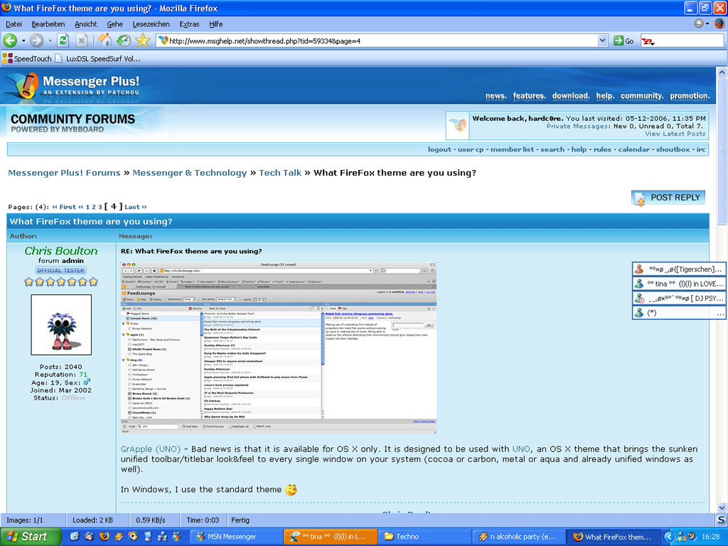Click the Stop loading icon
Image resolution: width=728 pixels, height=546 pixels.
pyautogui.click(x=82, y=41)
